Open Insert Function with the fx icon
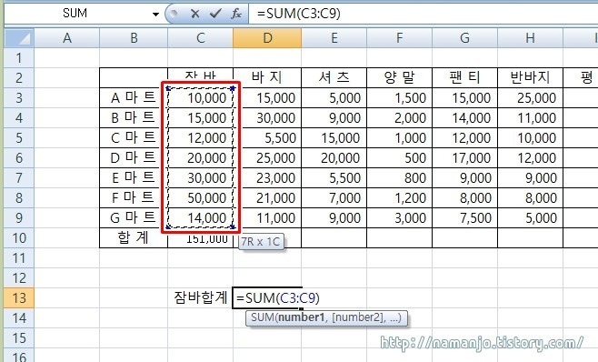 tap(236, 14)
